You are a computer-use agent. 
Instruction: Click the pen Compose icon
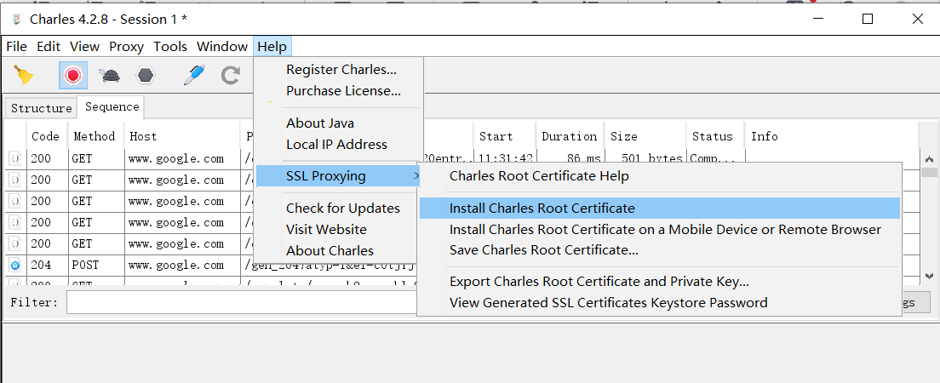coord(194,75)
